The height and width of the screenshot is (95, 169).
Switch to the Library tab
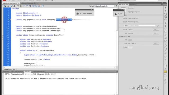pyautogui.click(x=132, y=5)
